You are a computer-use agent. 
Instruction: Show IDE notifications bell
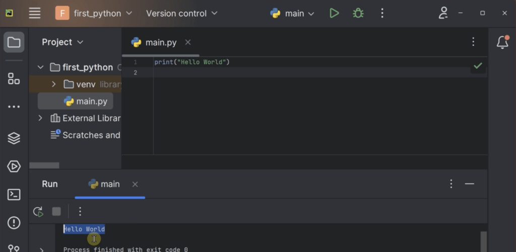(502, 43)
